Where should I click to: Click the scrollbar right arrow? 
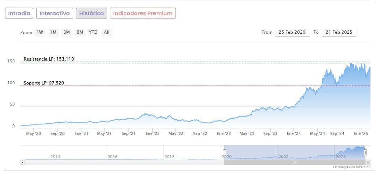pyautogui.click(x=368, y=162)
